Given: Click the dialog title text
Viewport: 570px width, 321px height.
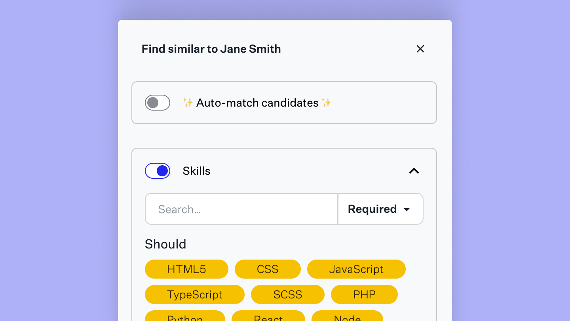Looking at the screenshot, I should tap(211, 49).
